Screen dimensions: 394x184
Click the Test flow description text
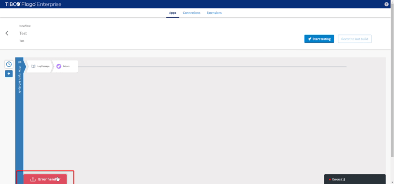tap(22, 41)
